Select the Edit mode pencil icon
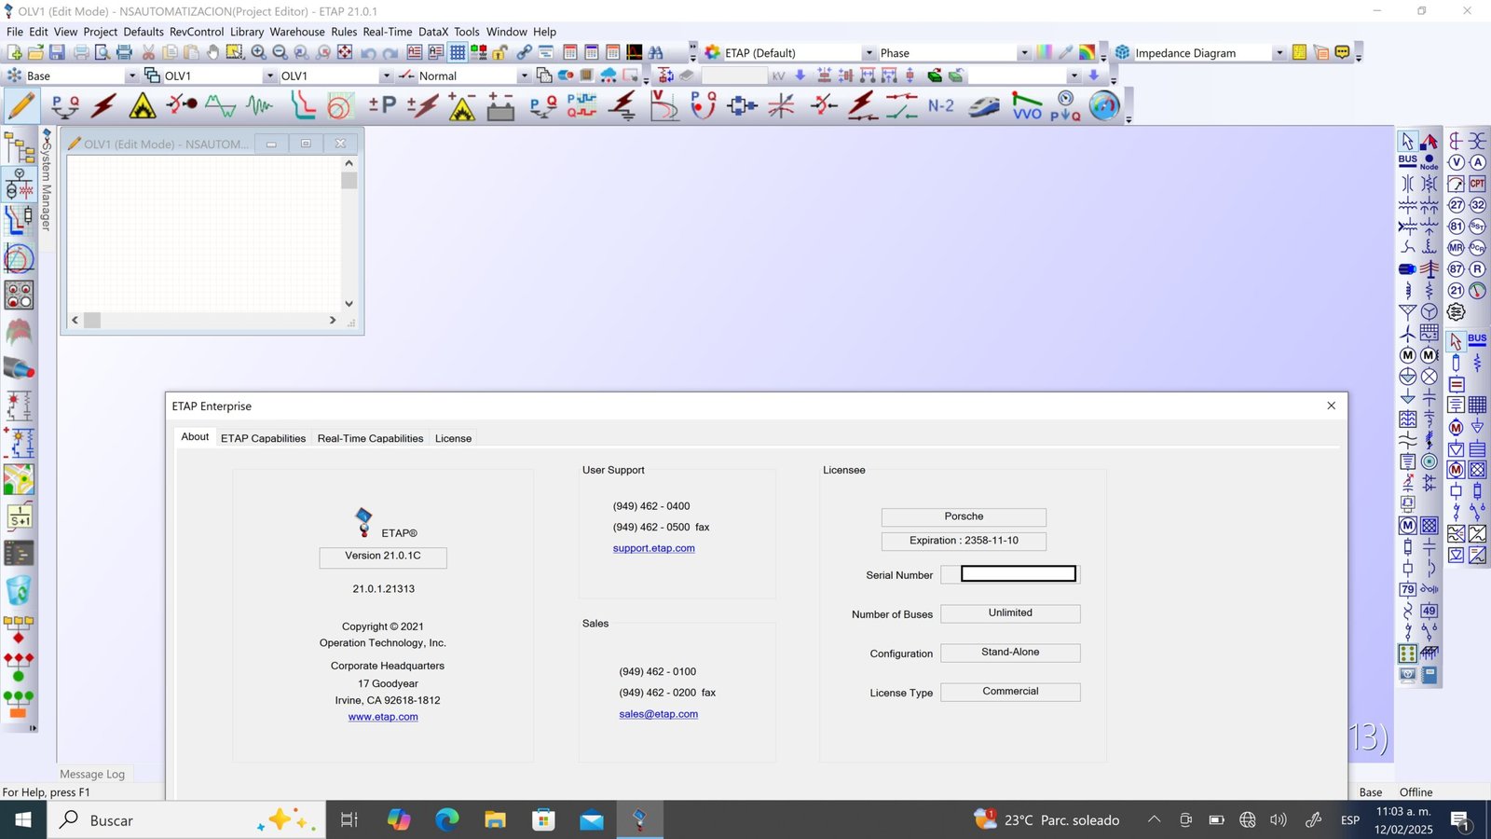This screenshot has width=1491, height=839. tap(21, 105)
